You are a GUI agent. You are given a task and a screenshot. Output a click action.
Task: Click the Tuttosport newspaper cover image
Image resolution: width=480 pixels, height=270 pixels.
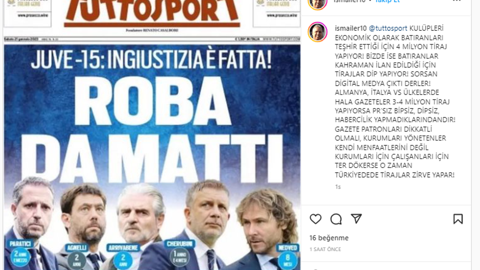click(x=152, y=135)
